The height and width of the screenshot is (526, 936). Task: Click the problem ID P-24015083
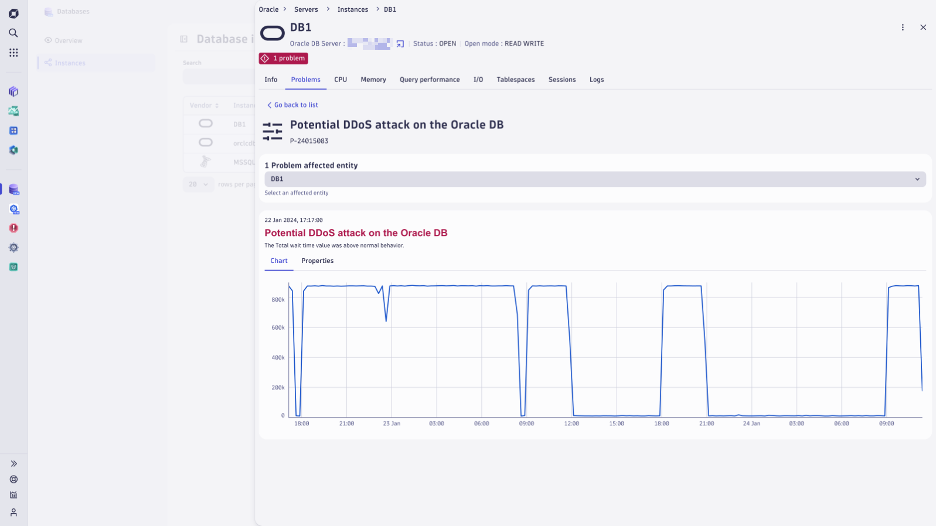pyautogui.click(x=309, y=141)
